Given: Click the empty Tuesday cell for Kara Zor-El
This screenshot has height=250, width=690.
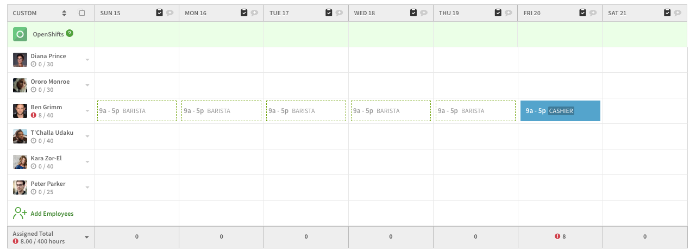Looking at the screenshot, I should [306, 162].
